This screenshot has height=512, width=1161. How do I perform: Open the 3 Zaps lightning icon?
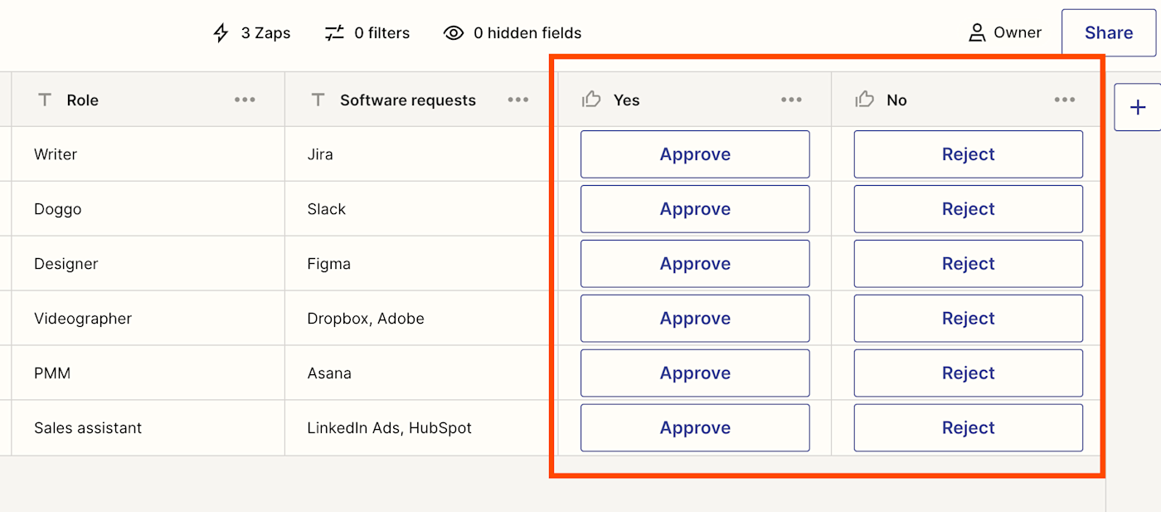(221, 33)
